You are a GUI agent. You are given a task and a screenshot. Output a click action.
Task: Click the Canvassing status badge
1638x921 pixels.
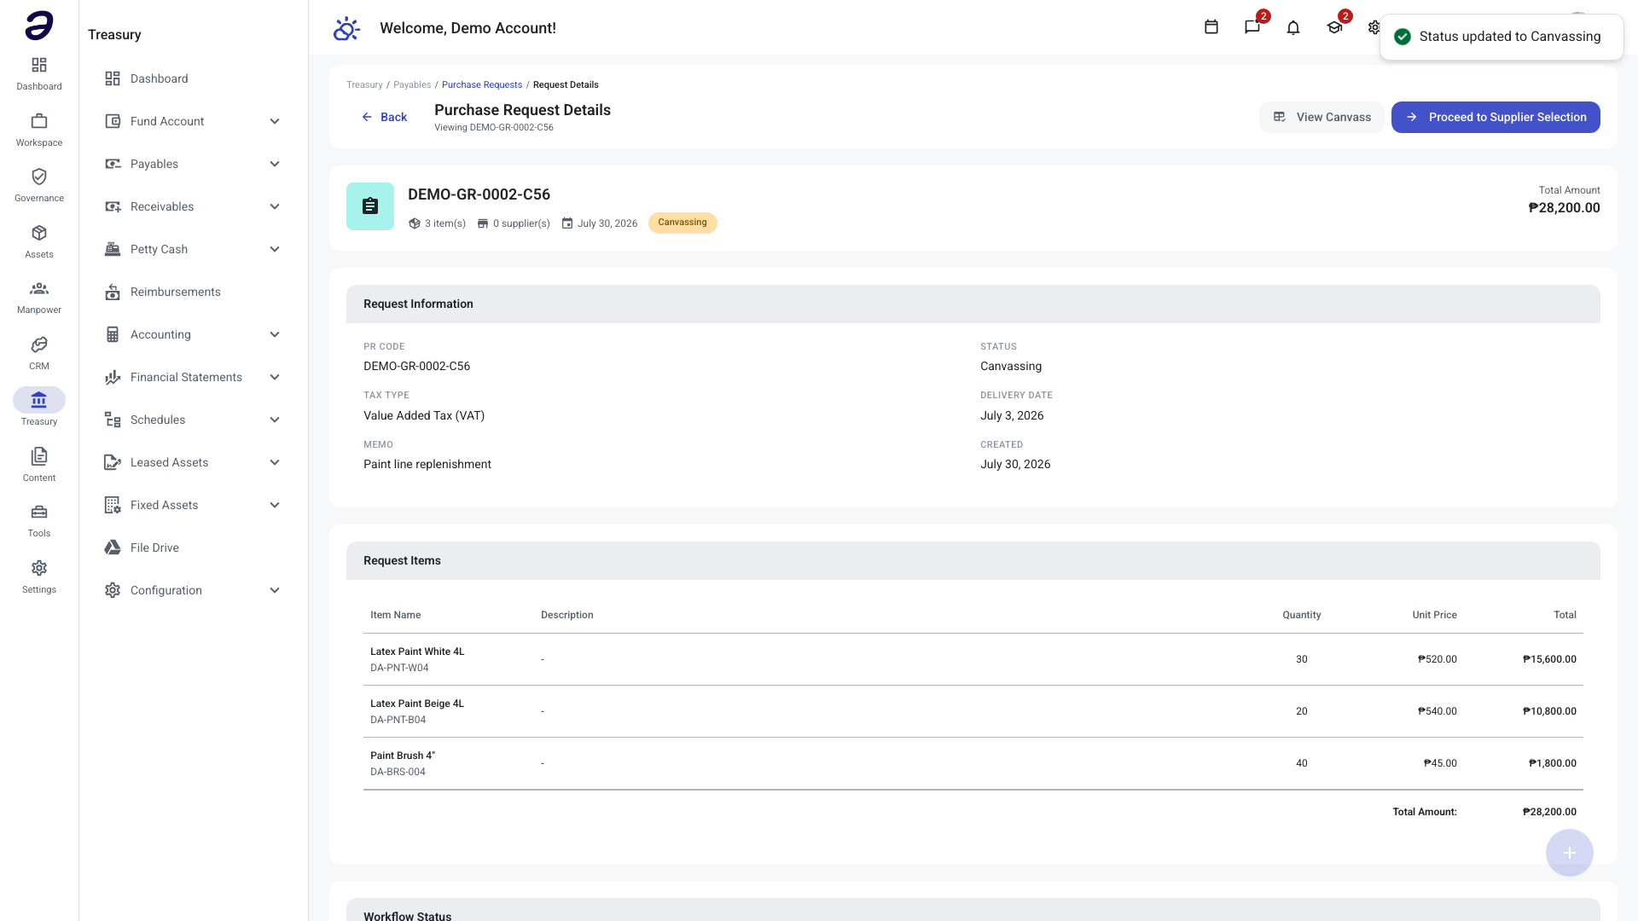pyautogui.click(x=682, y=223)
